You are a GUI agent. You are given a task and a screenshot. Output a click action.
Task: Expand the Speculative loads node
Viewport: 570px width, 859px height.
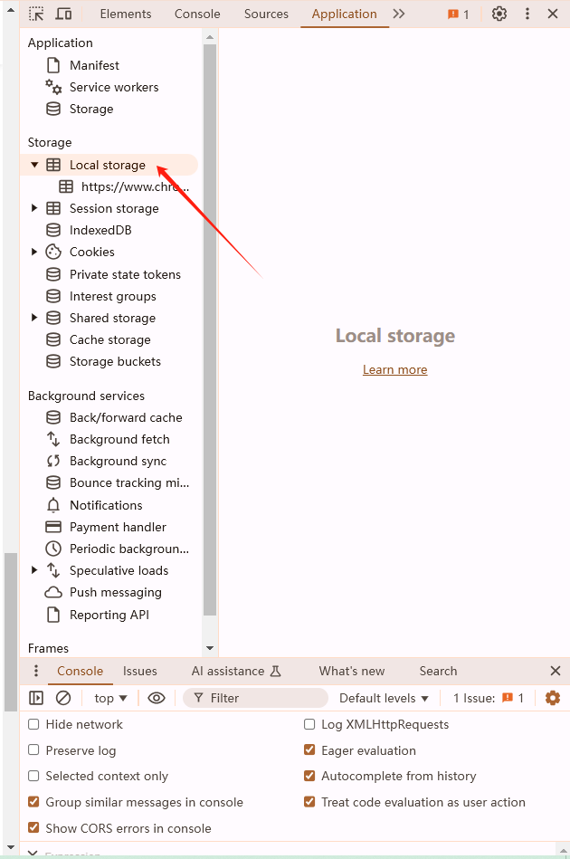tap(34, 570)
